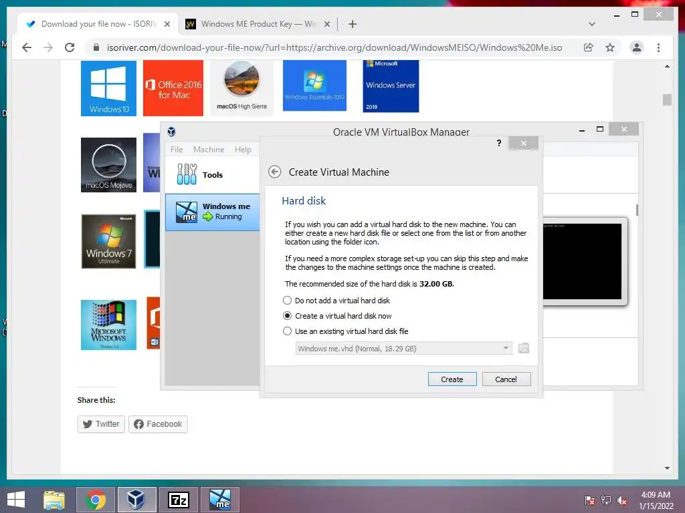Click the VirtualBox cube logo in title bar

172,132
